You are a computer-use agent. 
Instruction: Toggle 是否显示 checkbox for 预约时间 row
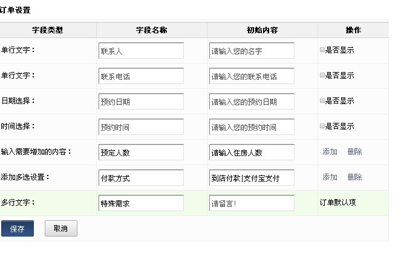(322, 126)
